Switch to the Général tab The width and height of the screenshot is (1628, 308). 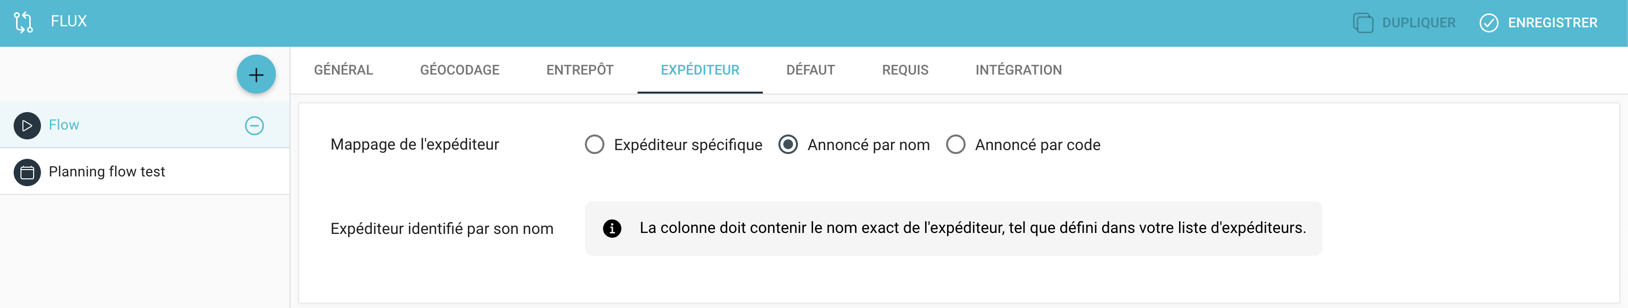(x=343, y=70)
